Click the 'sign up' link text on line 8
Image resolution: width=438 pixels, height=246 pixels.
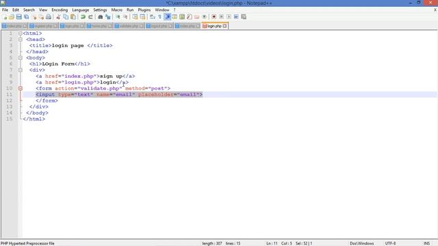coord(111,76)
